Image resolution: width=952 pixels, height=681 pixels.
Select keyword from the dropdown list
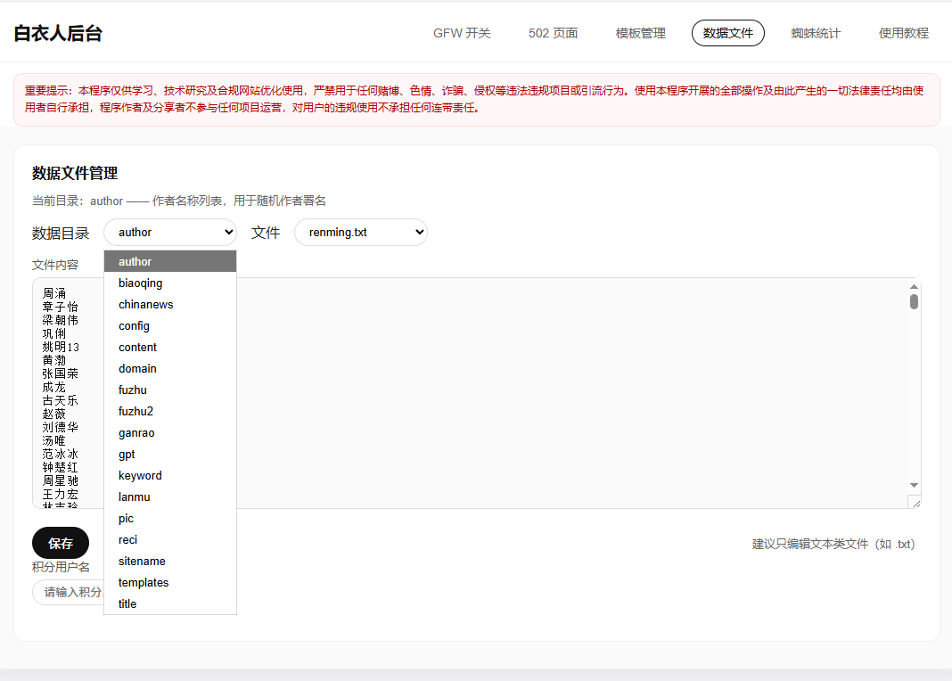pos(140,476)
